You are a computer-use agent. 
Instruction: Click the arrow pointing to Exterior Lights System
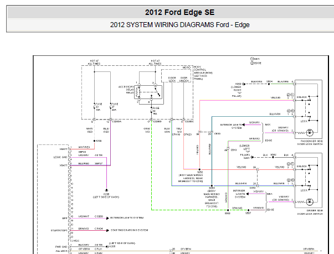tap(108, 218)
